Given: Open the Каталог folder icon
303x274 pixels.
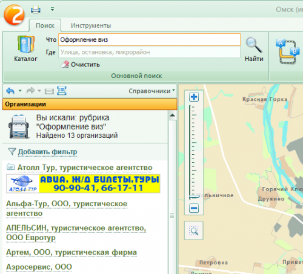Looking at the screenshot, I should click(25, 44).
